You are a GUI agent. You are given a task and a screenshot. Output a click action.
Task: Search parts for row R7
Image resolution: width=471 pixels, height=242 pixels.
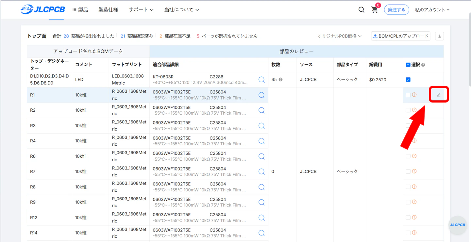(x=261, y=171)
